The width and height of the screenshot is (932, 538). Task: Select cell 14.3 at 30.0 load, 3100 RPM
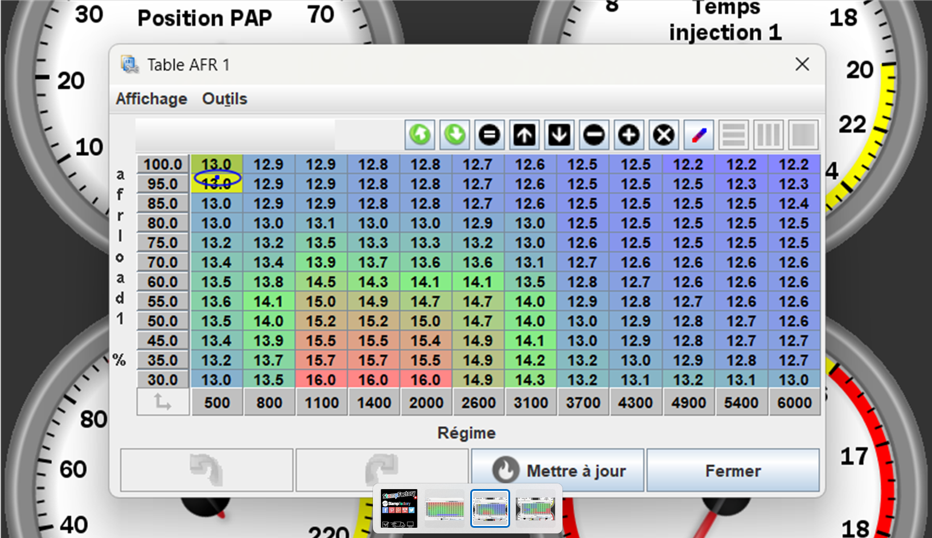[531, 379]
